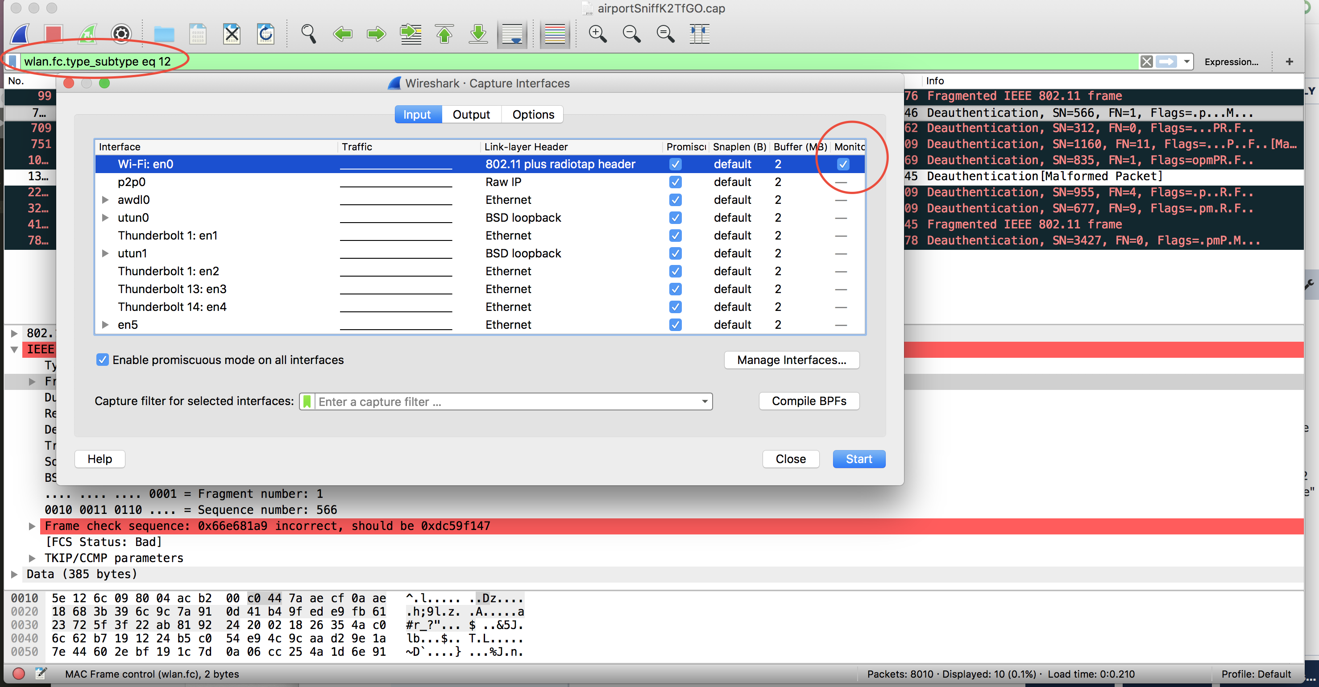Toggle promiscuous checkbox for p2p0

point(676,182)
